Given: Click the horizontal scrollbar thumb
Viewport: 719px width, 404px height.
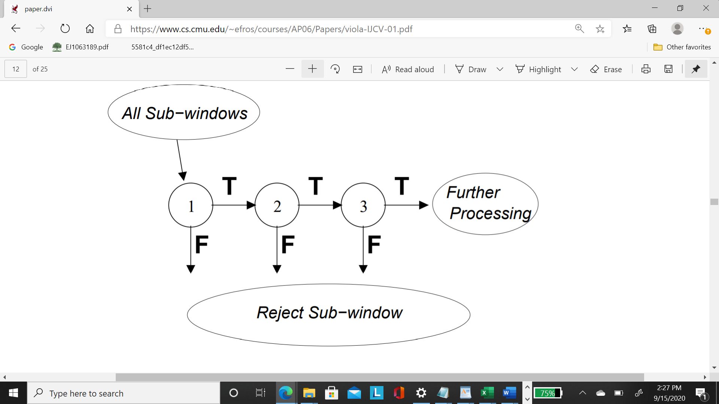Looking at the screenshot, I should pyautogui.click(x=379, y=377).
